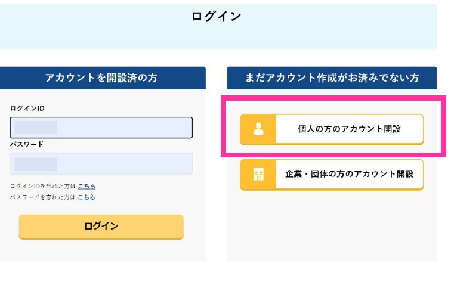The height and width of the screenshot is (282, 451).
Task: Click the ログイン page title
Action: pos(217,16)
